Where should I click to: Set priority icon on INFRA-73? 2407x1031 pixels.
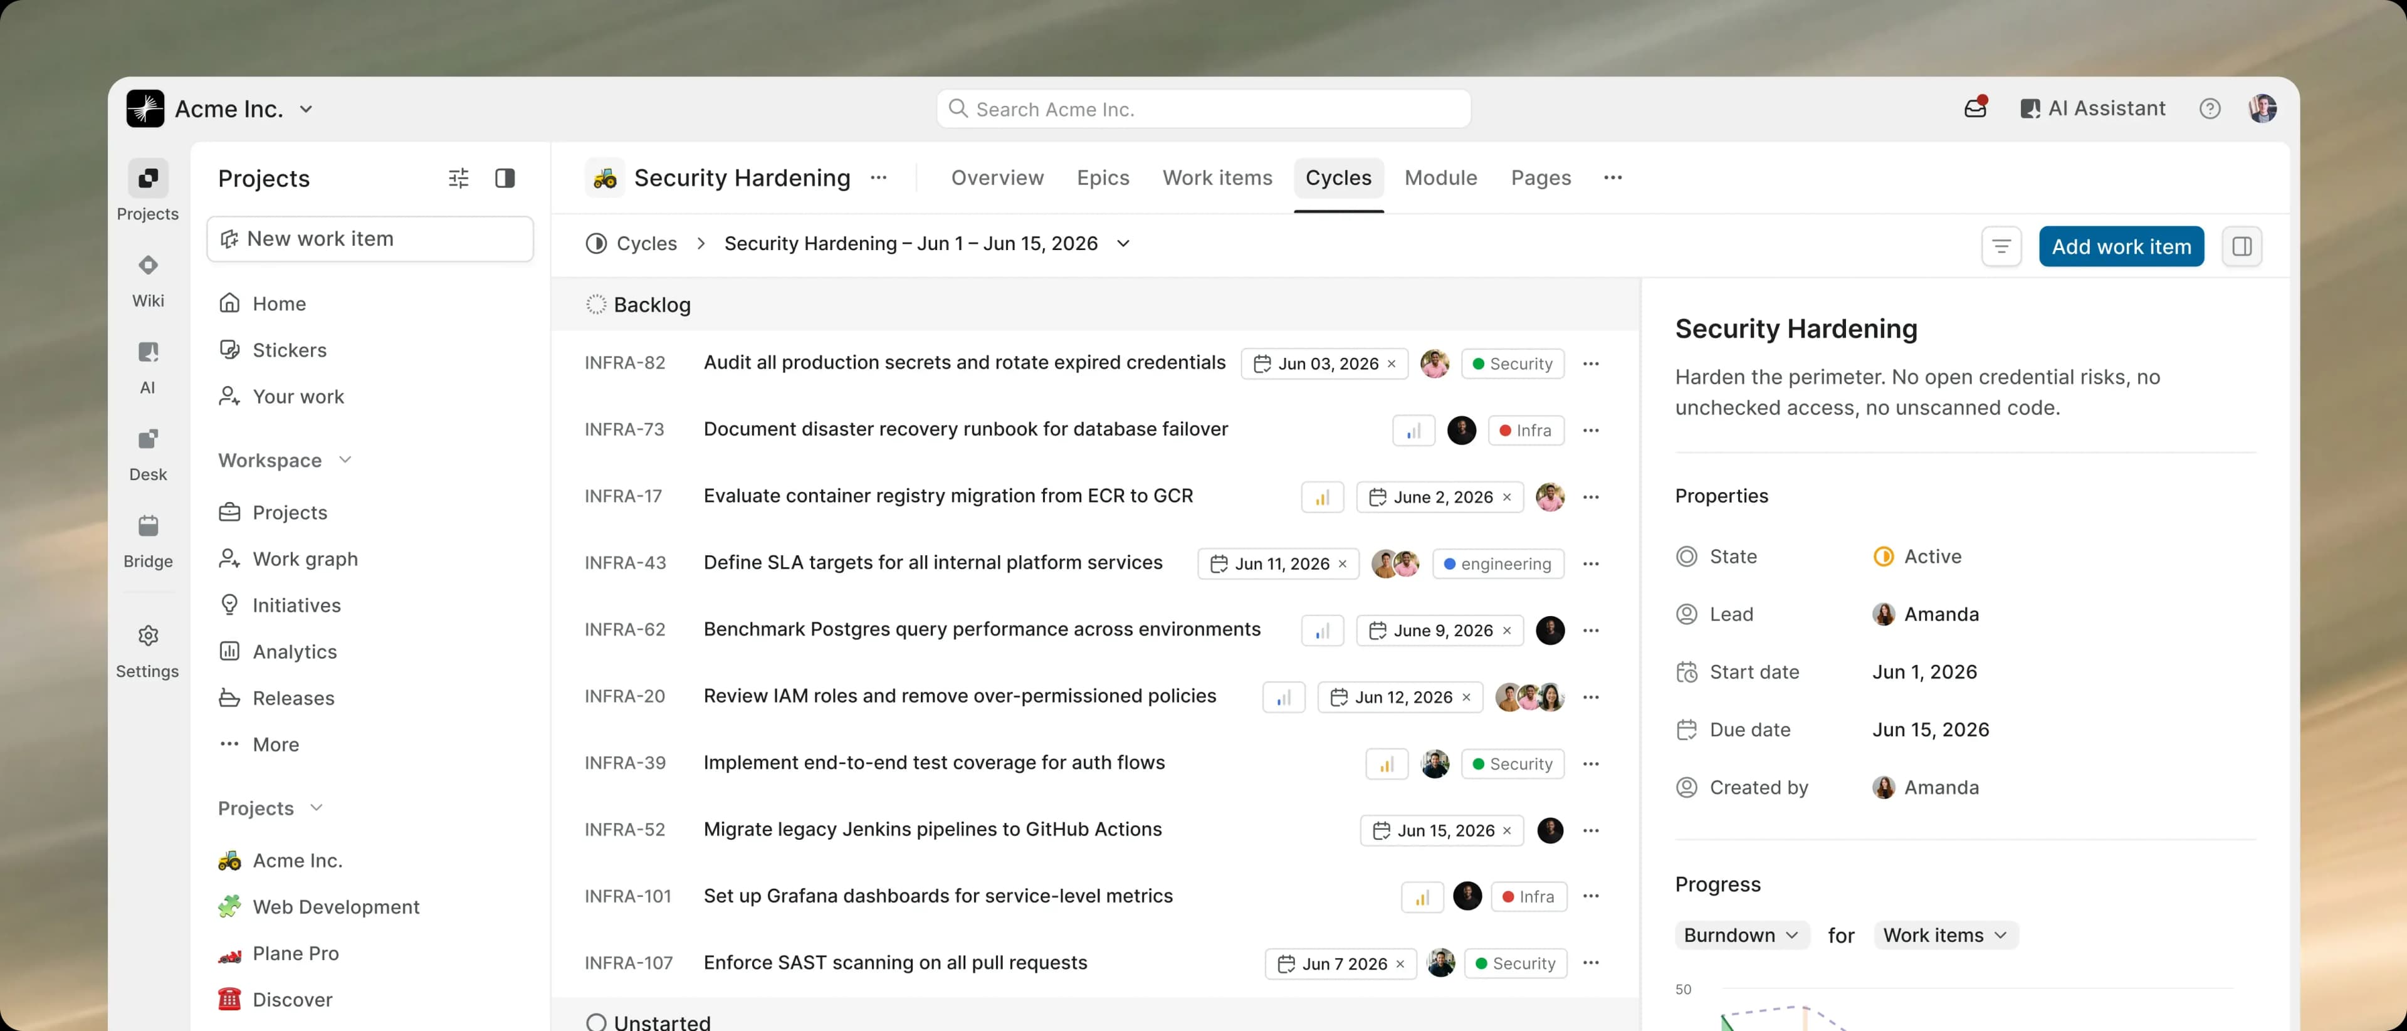1413,431
